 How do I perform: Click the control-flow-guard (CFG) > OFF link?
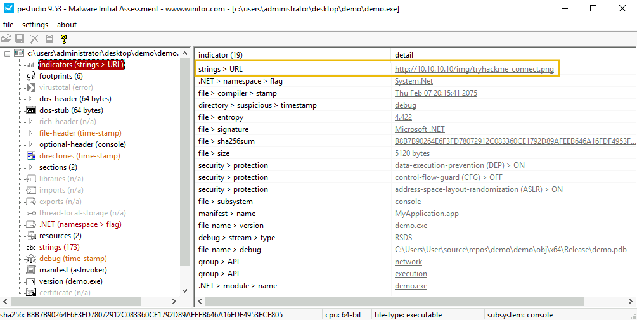click(449, 177)
